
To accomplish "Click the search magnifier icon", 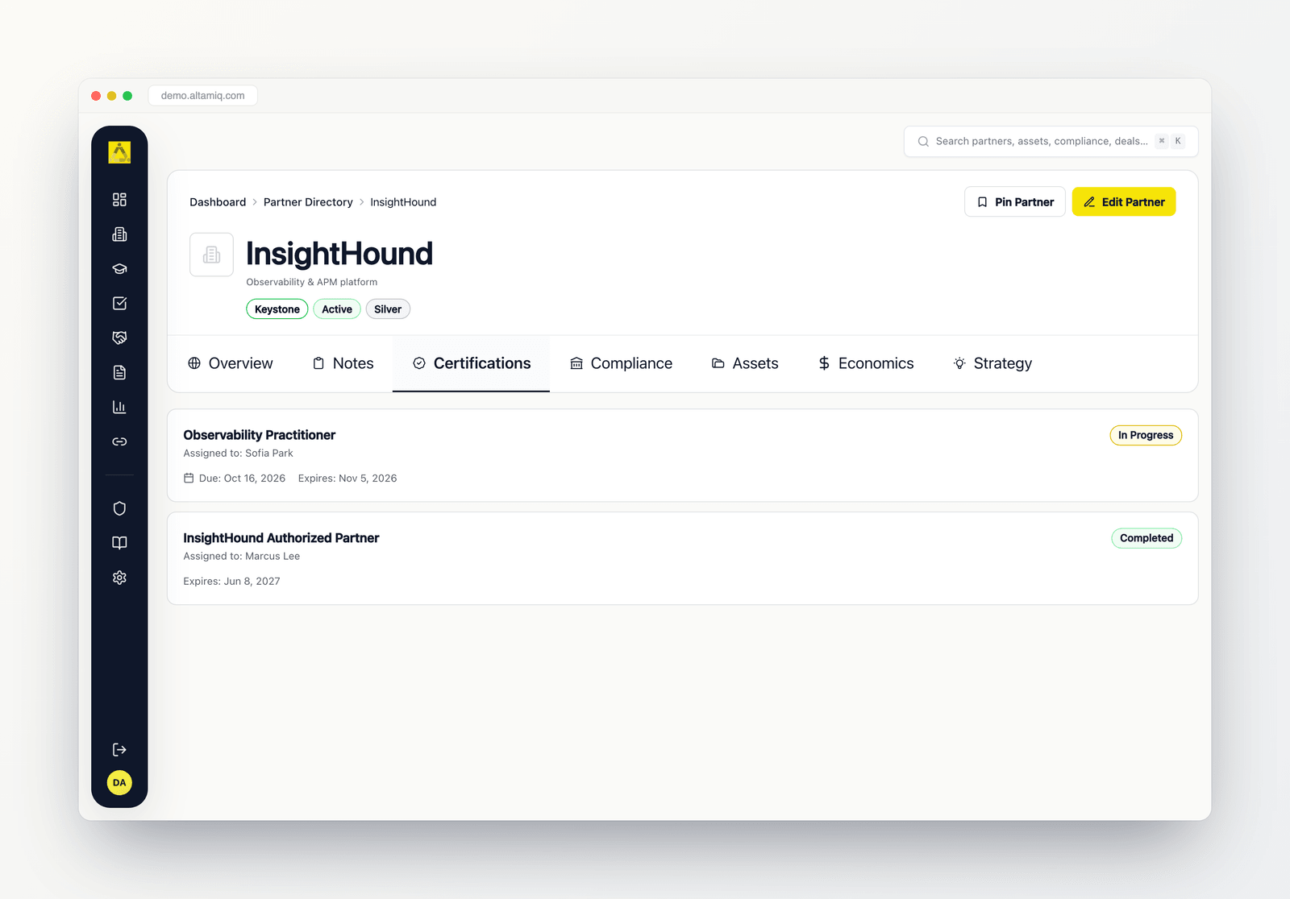I will click(923, 141).
